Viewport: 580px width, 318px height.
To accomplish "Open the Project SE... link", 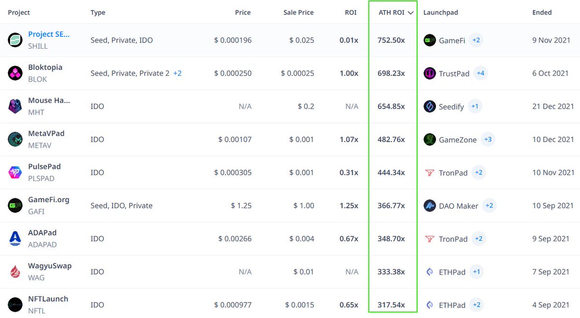I will click(49, 34).
